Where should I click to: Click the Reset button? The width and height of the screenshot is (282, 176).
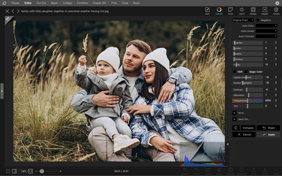pos(268,128)
